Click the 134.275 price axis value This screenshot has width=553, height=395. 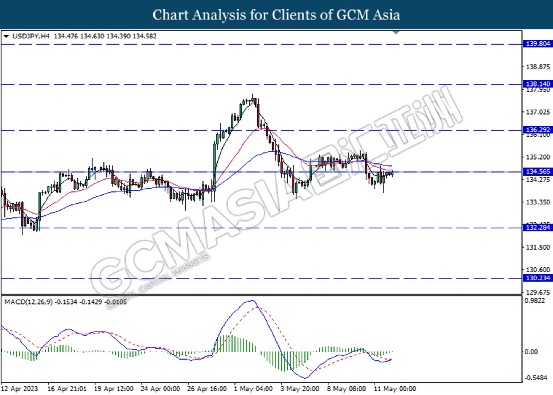pos(538,180)
